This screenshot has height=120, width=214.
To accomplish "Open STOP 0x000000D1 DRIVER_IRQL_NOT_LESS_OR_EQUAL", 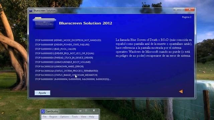I will pos(65,53).
